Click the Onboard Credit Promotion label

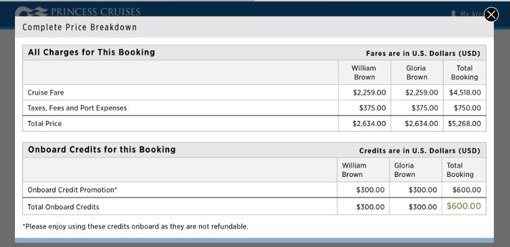pos(72,190)
